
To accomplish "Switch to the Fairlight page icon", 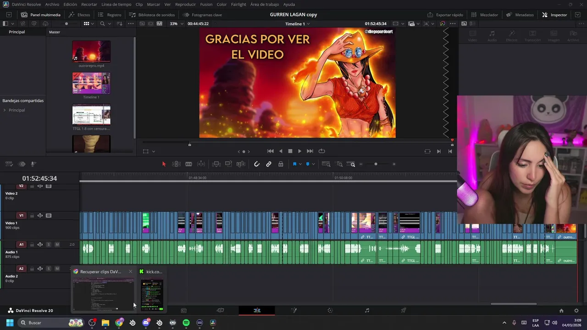I will point(367,310).
